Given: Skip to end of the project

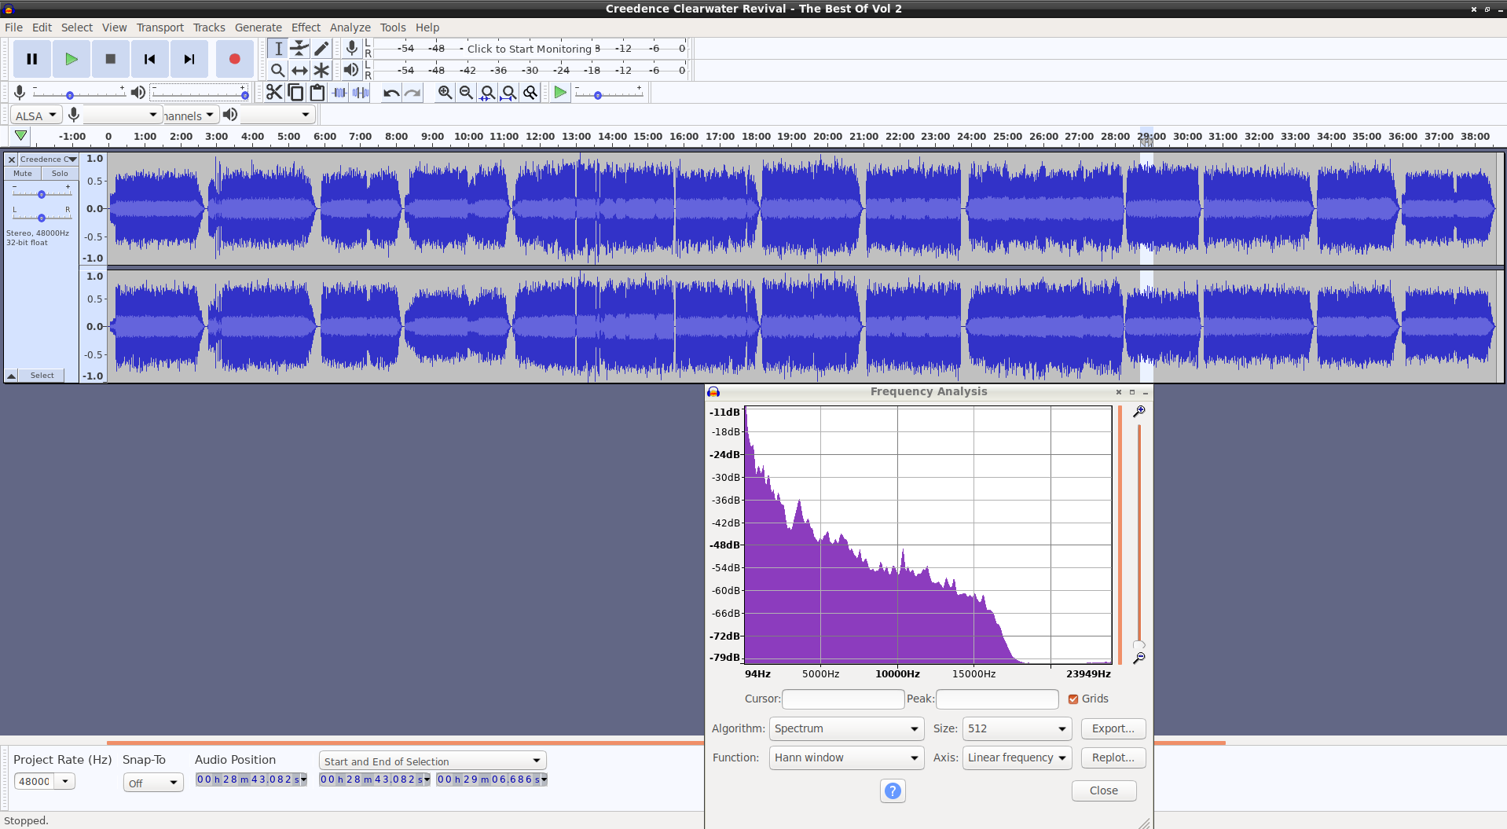Looking at the screenshot, I should [189, 59].
